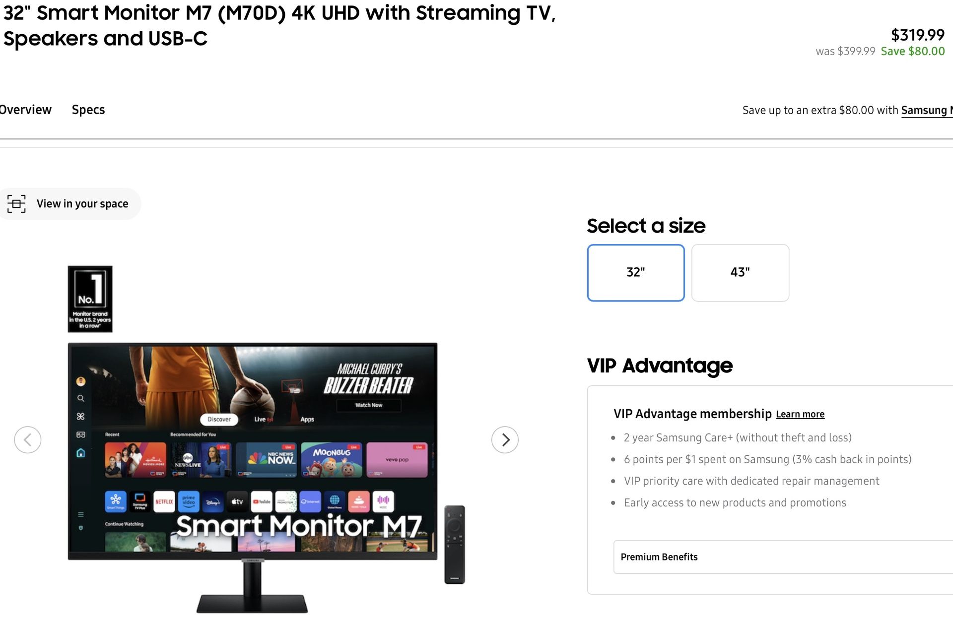Image resolution: width=953 pixels, height=618 pixels.
Task: Click the home icon in monitor sidebar
Action: pos(80,453)
